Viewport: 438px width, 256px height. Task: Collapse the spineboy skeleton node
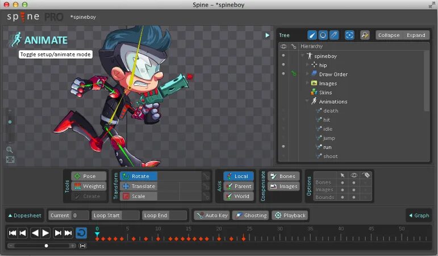coord(303,56)
